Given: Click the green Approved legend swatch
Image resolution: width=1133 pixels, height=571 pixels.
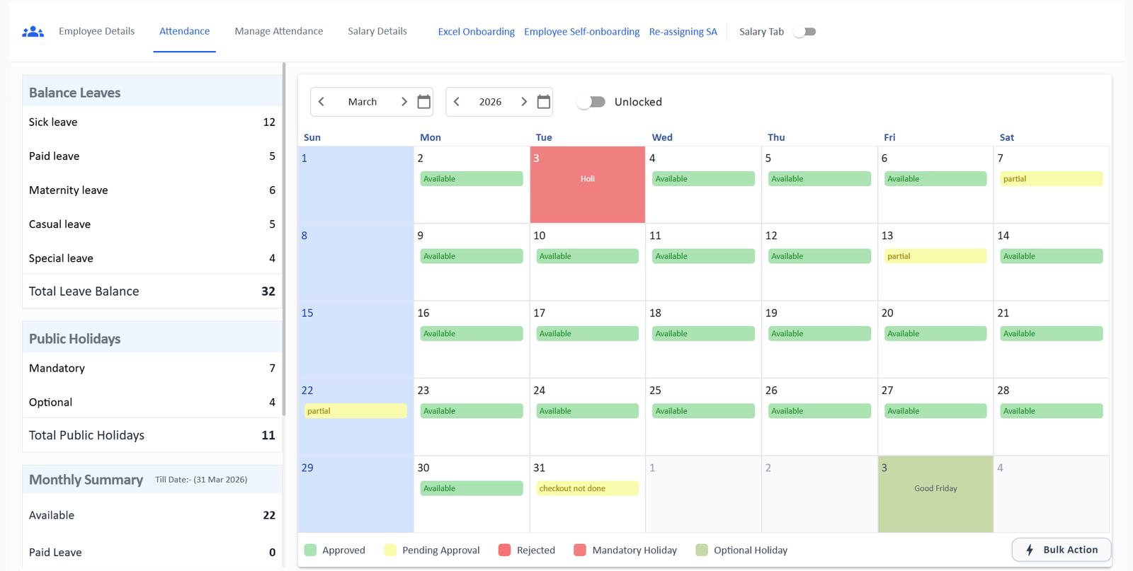Looking at the screenshot, I should coord(310,550).
